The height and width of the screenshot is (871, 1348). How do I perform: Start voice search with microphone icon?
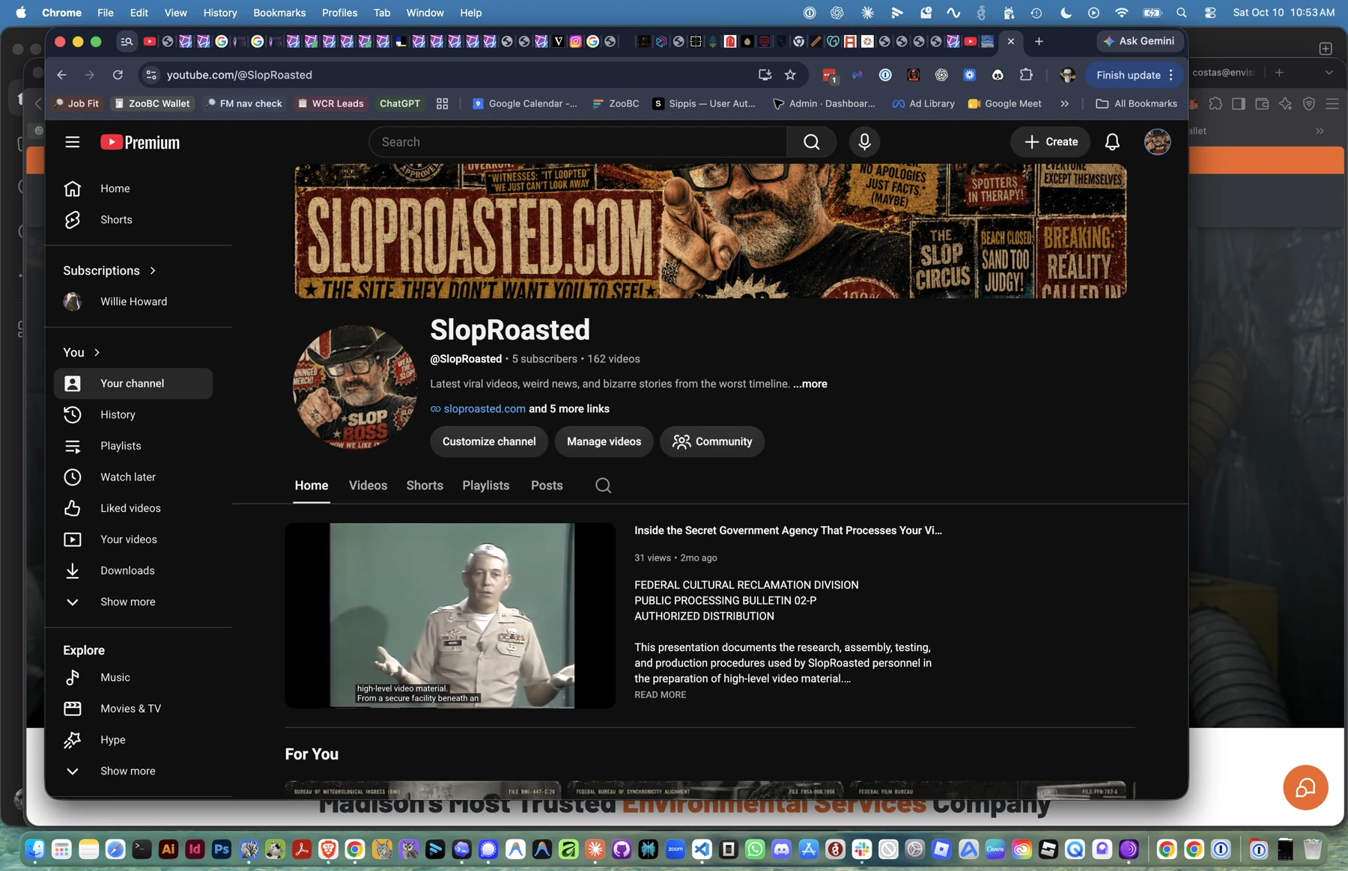pos(864,142)
